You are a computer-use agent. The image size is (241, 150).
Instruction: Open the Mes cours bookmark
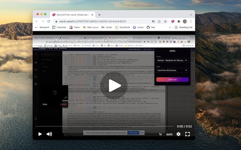(x=91, y=27)
